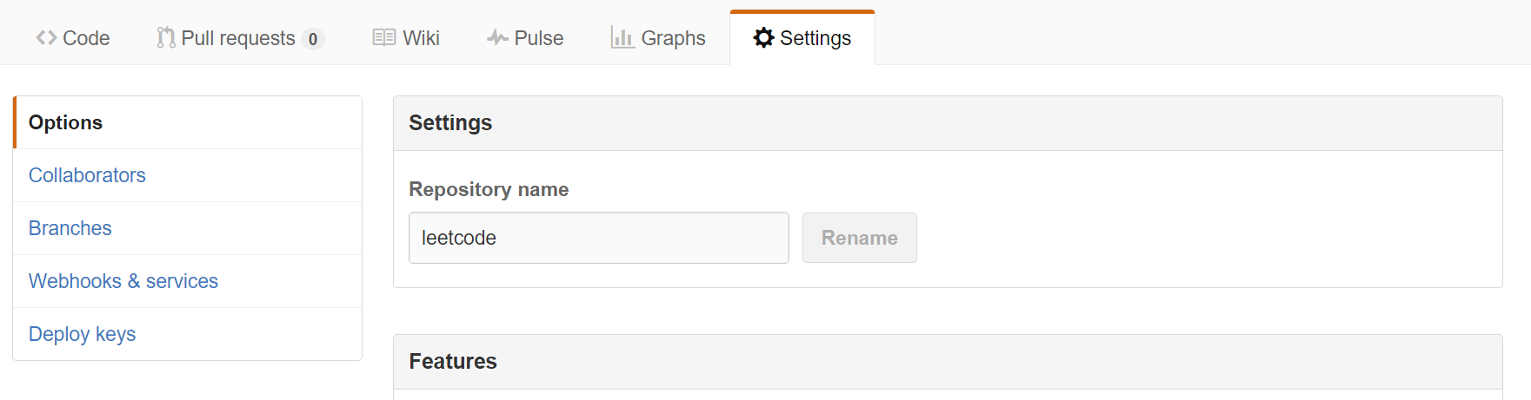Open the Deploy keys page
Image resolution: width=1531 pixels, height=400 pixels.
coord(188,334)
